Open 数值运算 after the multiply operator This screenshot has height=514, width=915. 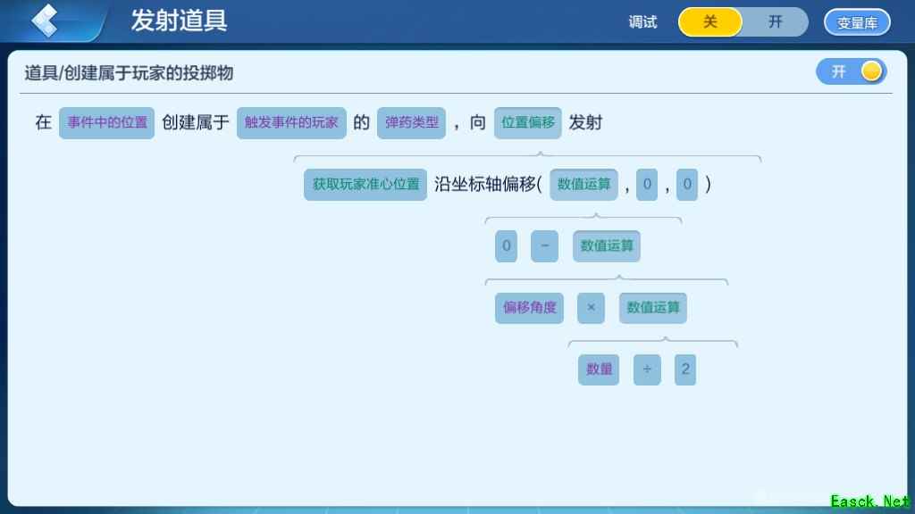[652, 308]
